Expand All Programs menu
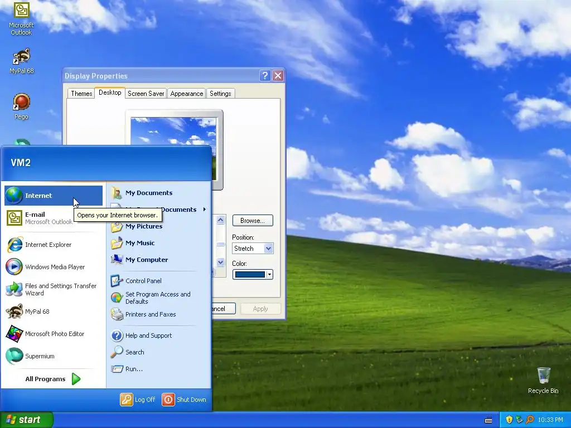 [53, 379]
